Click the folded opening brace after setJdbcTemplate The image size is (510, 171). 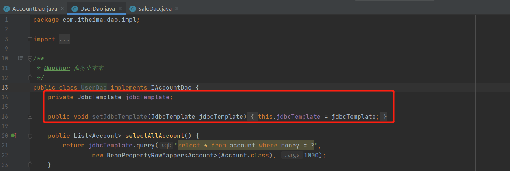pos(252,116)
